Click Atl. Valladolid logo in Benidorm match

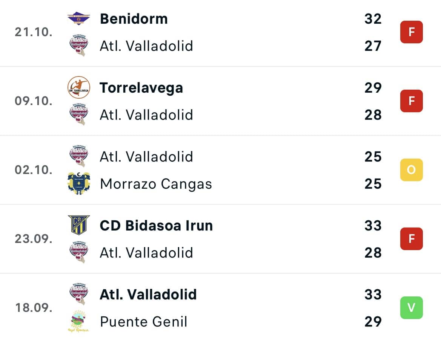click(x=79, y=45)
